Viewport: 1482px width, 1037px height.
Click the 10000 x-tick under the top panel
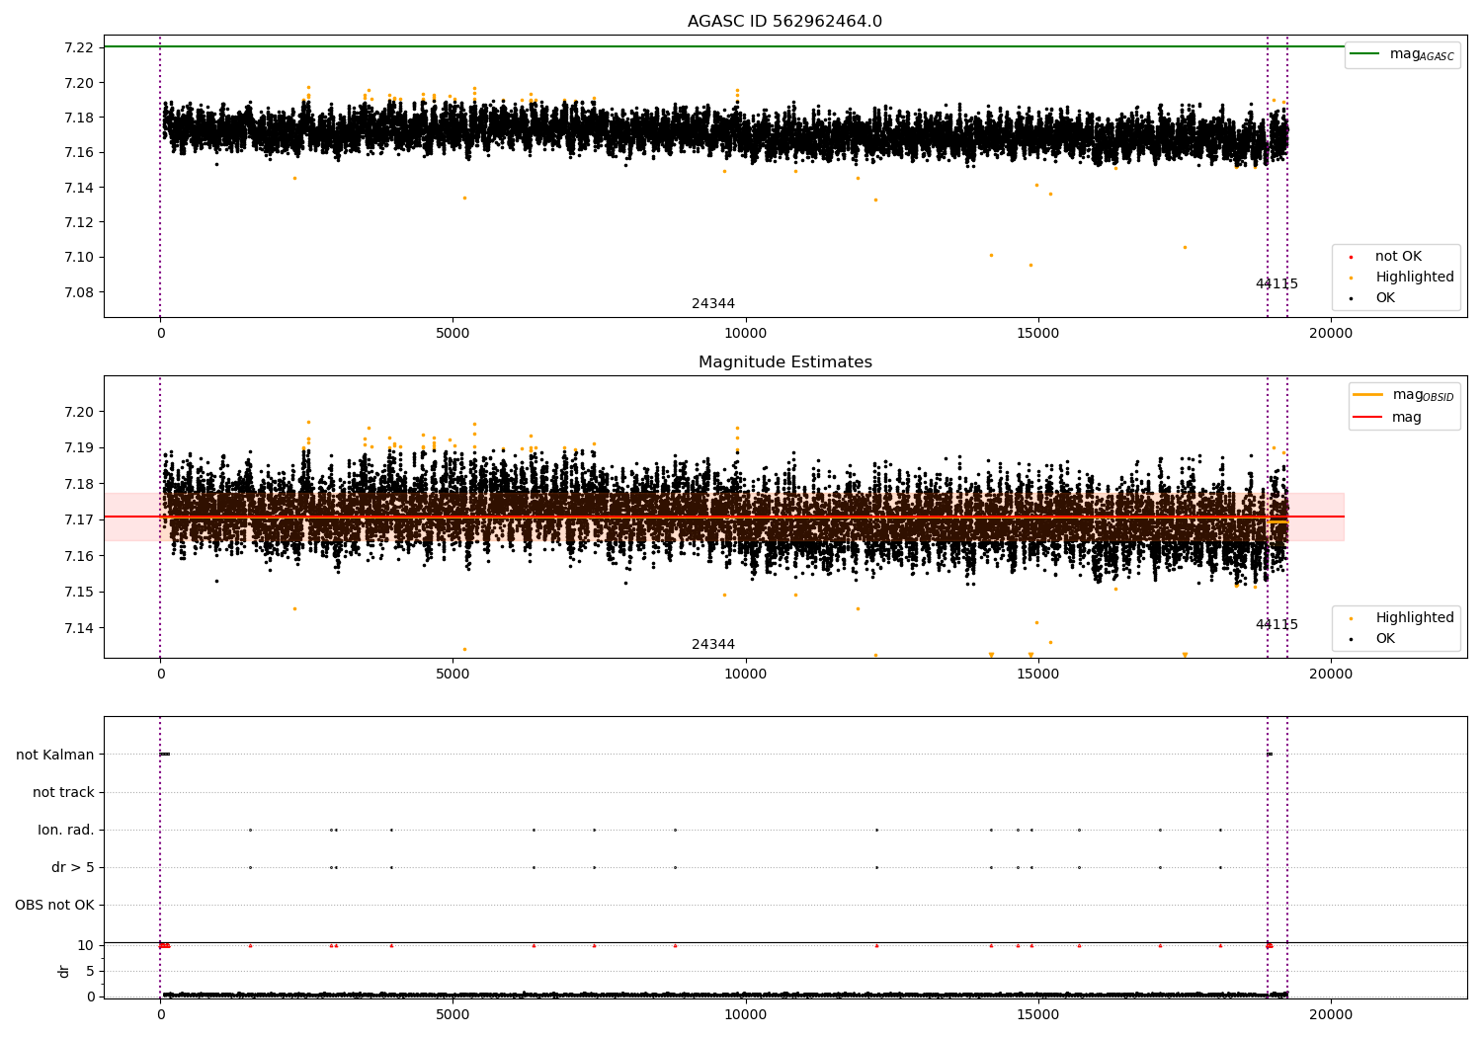coord(745,334)
